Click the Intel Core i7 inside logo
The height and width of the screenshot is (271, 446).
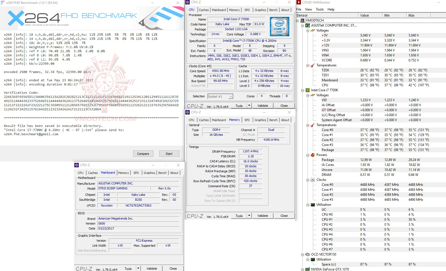(x=280, y=27)
